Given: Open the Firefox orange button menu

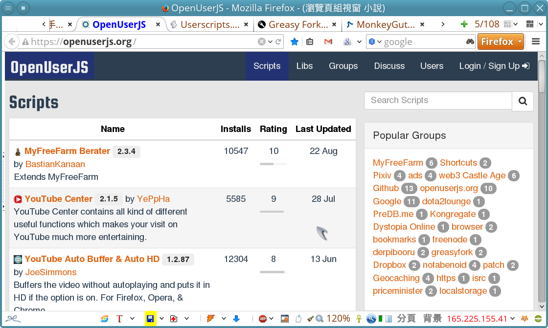Looking at the screenshot, I should tap(501, 42).
